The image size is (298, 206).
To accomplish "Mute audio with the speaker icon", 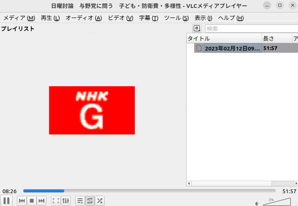I will 257,203.
